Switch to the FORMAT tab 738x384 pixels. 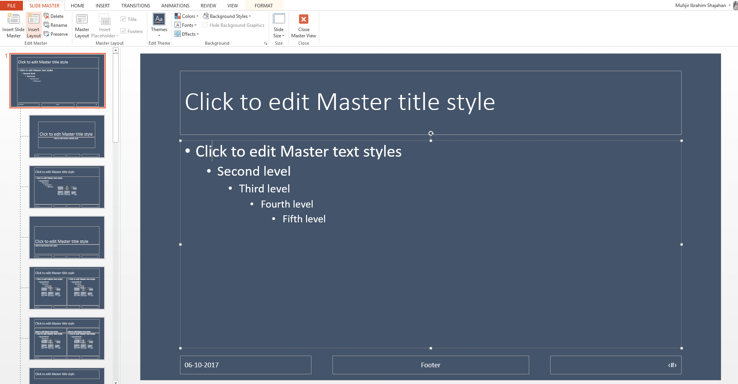click(264, 5)
